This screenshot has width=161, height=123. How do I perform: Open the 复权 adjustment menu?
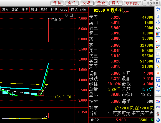click(5, 9)
